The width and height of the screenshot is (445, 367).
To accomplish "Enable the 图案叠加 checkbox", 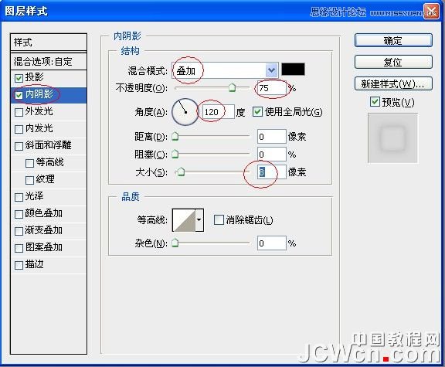I will 19,248.
